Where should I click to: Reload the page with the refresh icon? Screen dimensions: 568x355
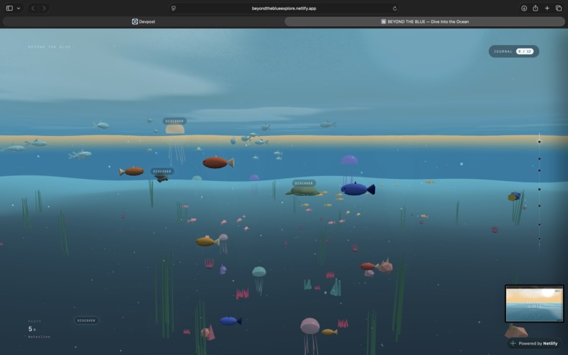(x=395, y=8)
